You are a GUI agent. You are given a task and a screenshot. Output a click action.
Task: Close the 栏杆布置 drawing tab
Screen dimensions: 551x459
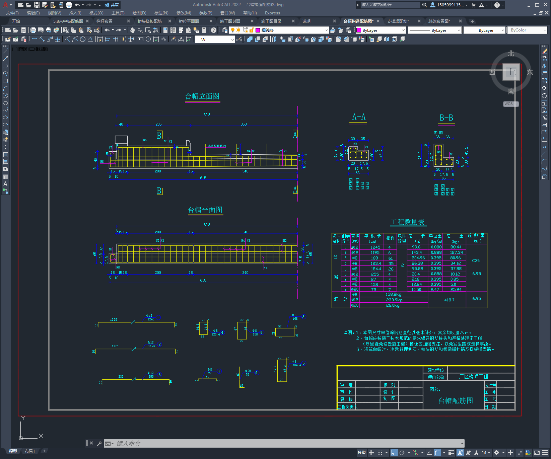tap(128, 21)
